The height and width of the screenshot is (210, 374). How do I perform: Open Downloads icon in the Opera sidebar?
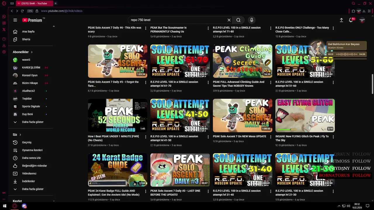pyautogui.click(x=4, y=45)
